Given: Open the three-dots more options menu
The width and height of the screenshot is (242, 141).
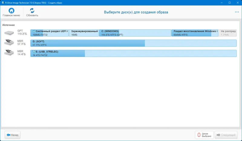Looking at the screenshot, I should [237, 12].
